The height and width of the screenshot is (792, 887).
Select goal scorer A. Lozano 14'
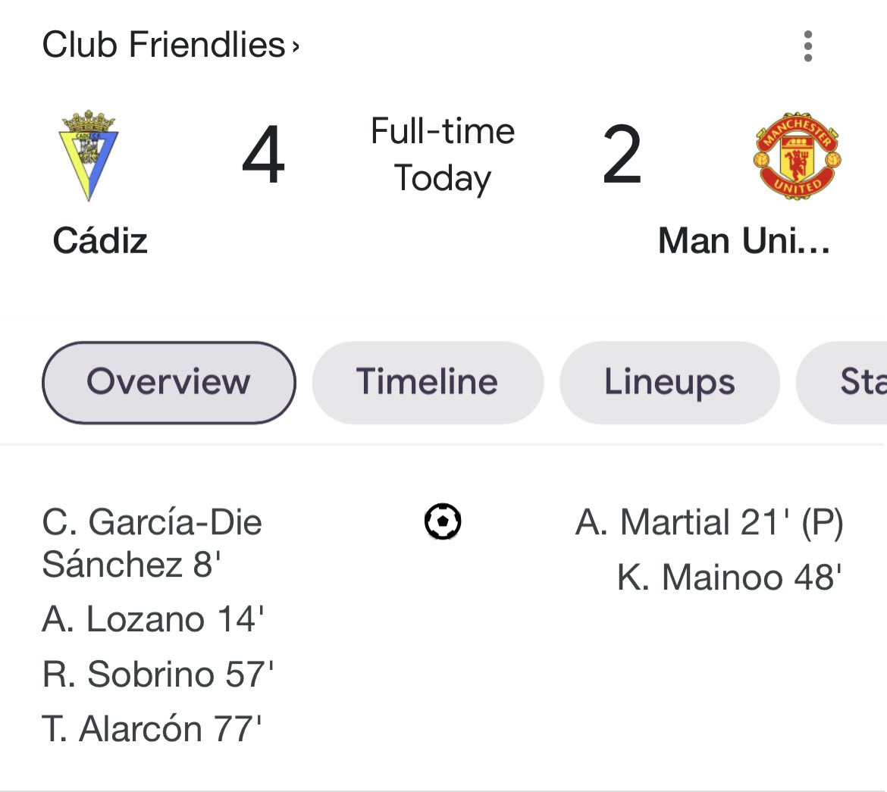[152, 619]
